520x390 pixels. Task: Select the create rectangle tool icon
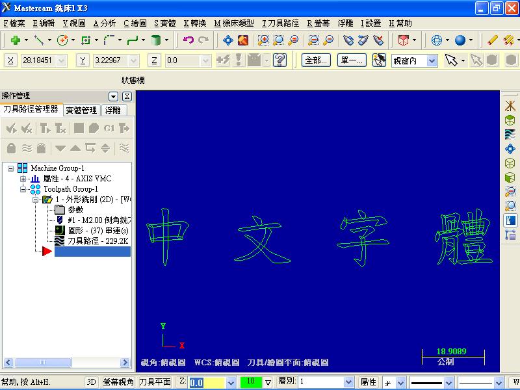pos(86,40)
